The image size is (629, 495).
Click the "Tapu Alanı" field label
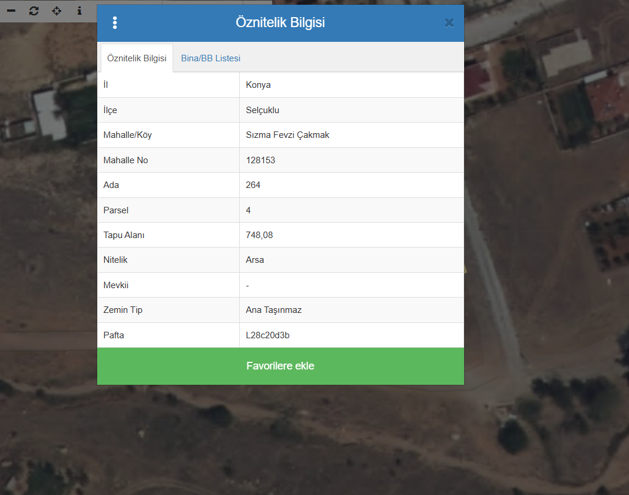[x=124, y=235]
